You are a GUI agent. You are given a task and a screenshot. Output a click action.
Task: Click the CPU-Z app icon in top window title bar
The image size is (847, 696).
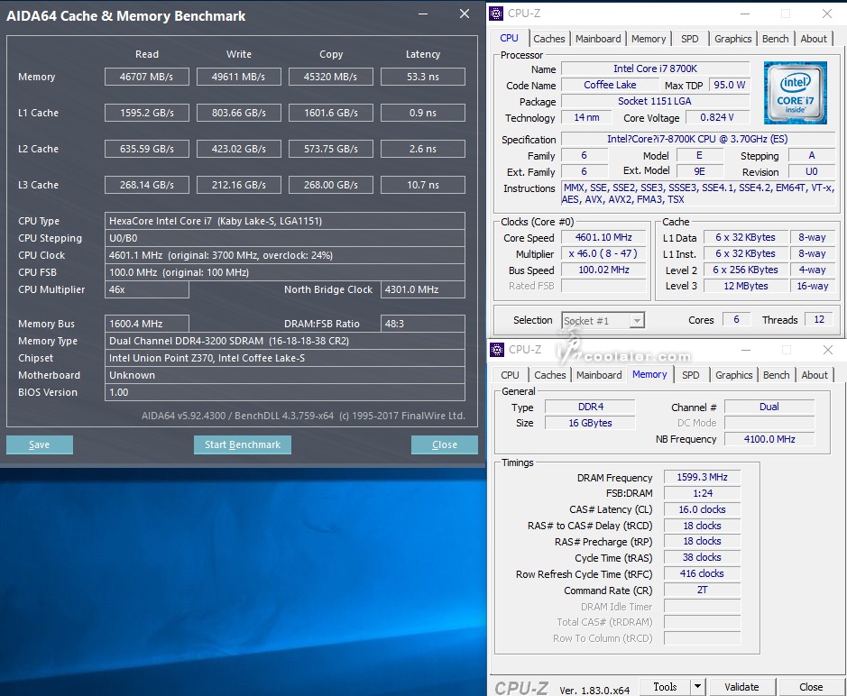(496, 14)
